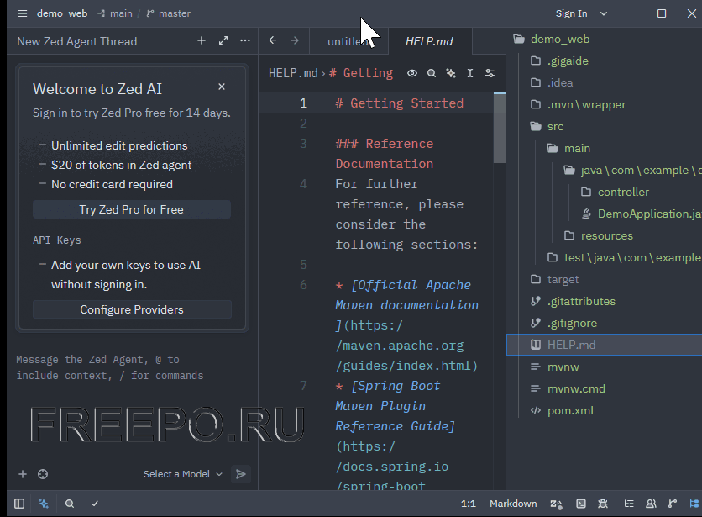Toggle outline panel icon in status bar

(x=629, y=504)
